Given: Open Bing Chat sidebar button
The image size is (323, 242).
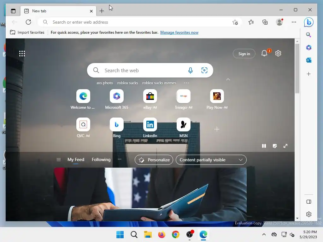Looking at the screenshot, I should click(x=308, y=22).
